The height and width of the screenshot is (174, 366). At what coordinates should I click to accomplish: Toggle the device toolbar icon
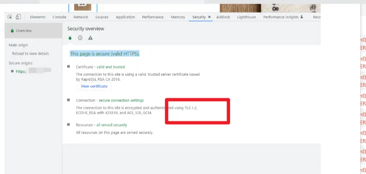[x=19, y=17]
